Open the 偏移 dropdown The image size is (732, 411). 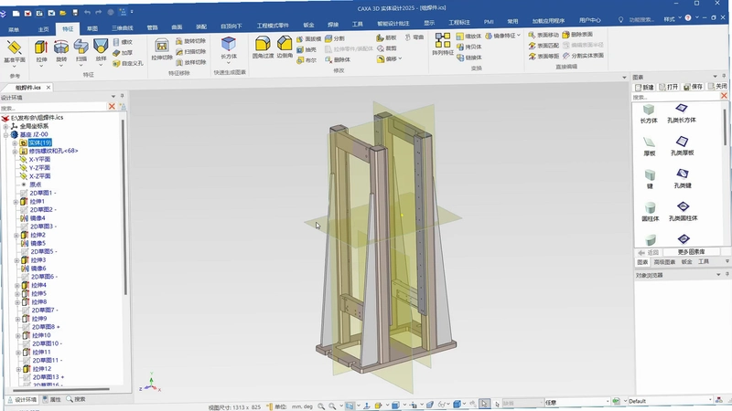tap(400, 58)
